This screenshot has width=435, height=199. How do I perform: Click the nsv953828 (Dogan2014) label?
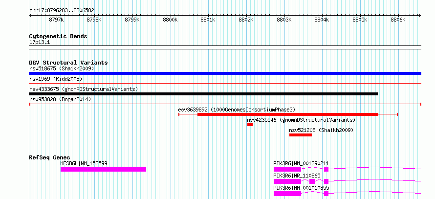coord(60,99)
